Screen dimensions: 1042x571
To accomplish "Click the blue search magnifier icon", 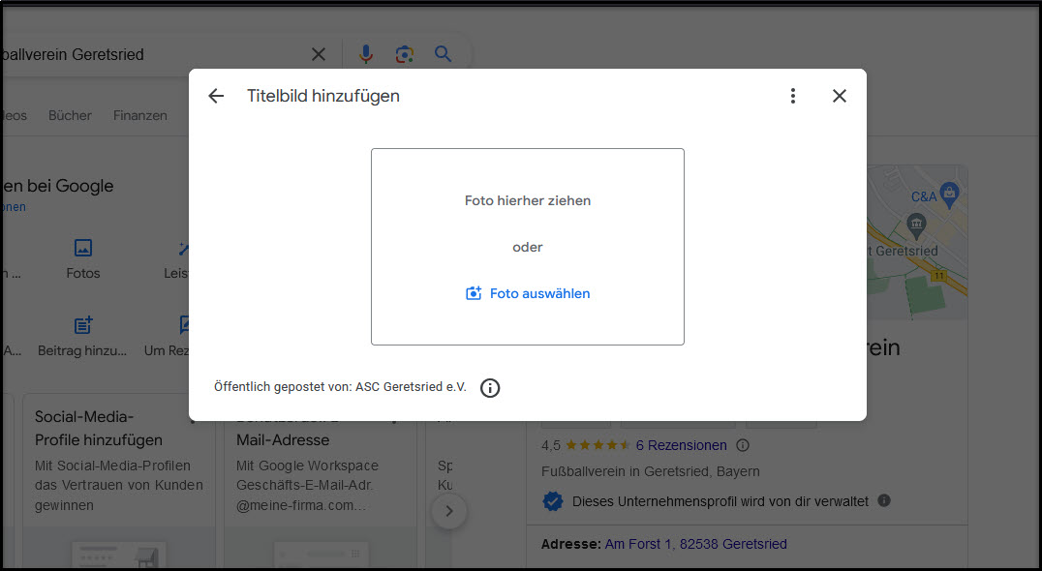I will pyautogui.click(x=443, y=54).
